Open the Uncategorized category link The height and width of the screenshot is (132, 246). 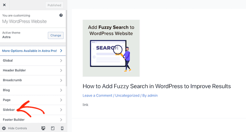[127, 95]
